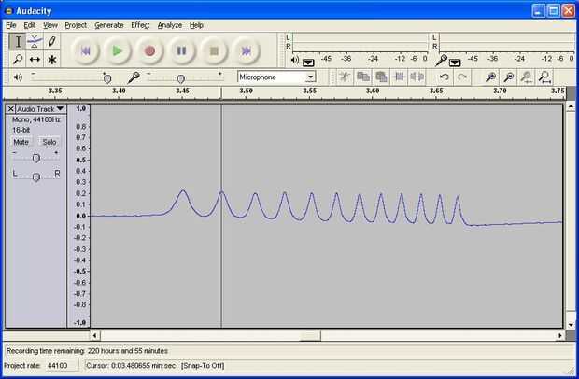Open the Effect menu
Screen dimensions: 579x379
click(x=140, y=25)
